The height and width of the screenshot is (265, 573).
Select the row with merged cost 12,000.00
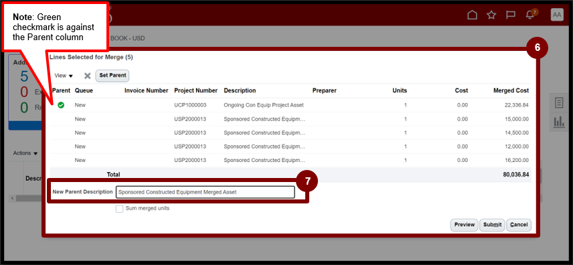click(x=291, y=147)
